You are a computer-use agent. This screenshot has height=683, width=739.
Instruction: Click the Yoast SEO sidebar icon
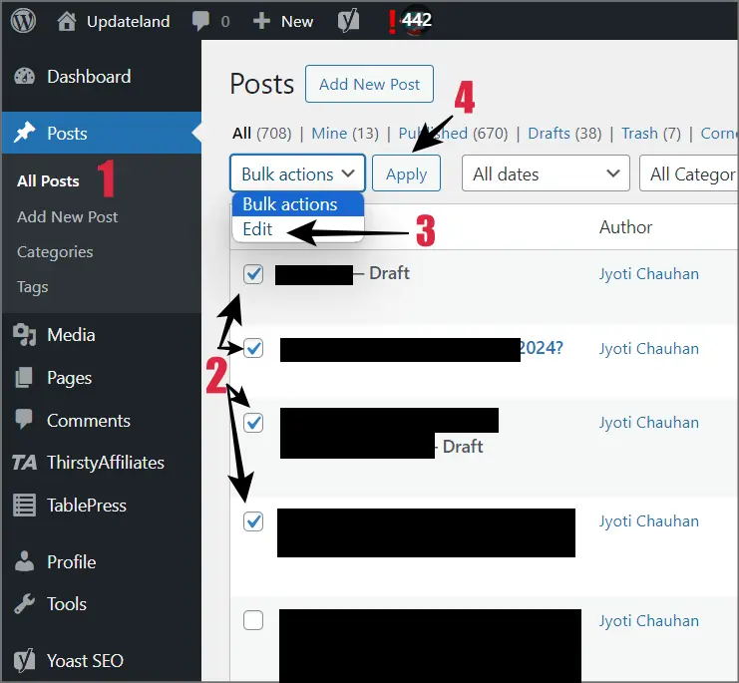tap(24, 660)
